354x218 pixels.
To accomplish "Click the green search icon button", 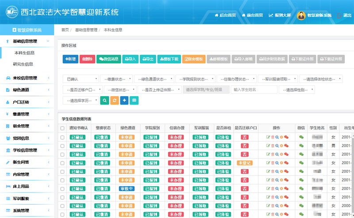I will (104, 101).
